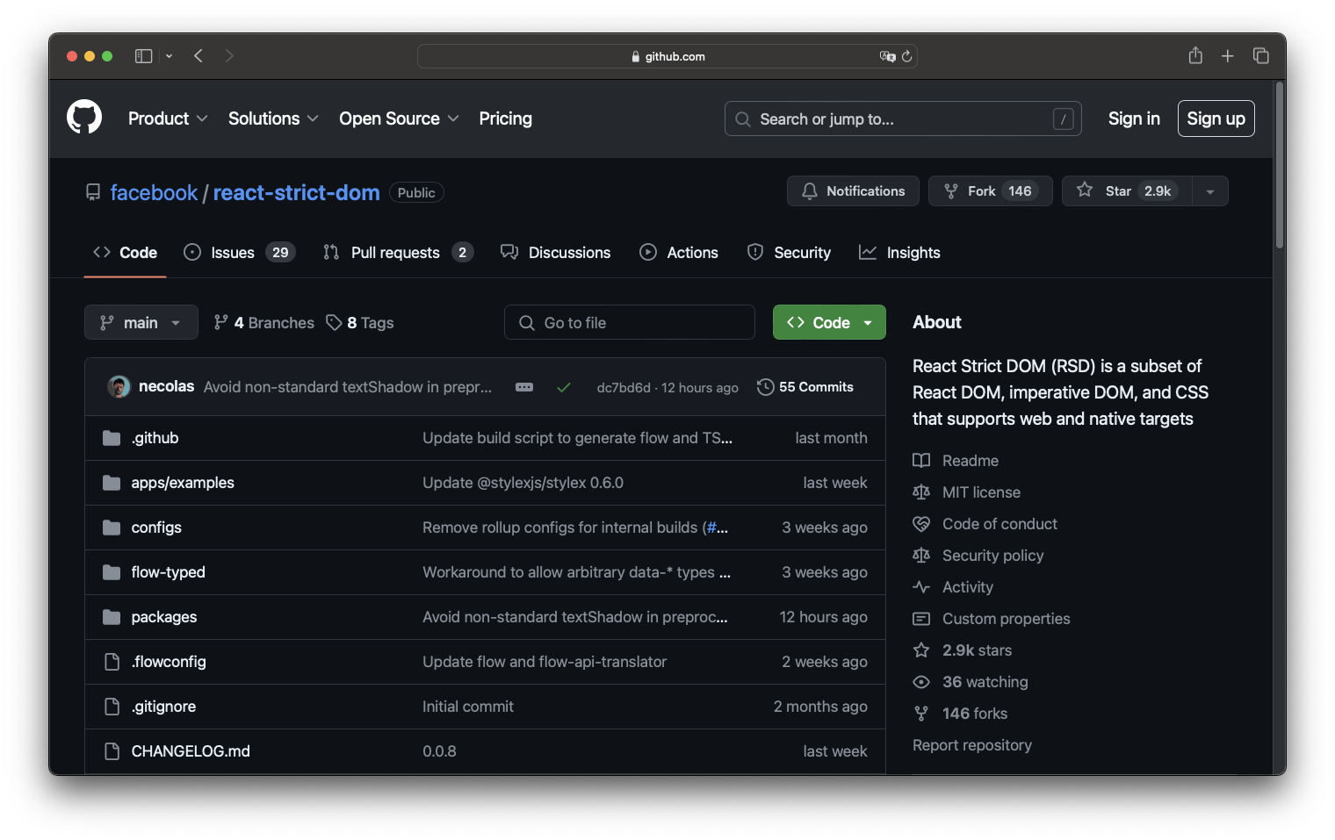This screenshot has height=840, width=1335.
Task: Open the Safari sidebar dropdown chevron
Action: tap(169, 56)
